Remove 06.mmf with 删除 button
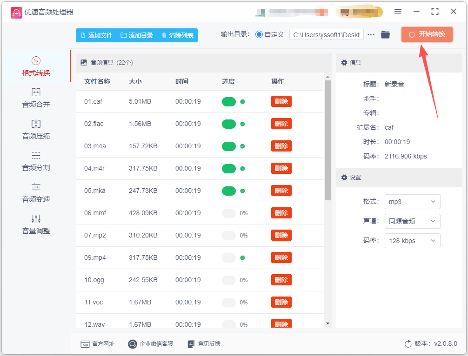 [281, 213]
